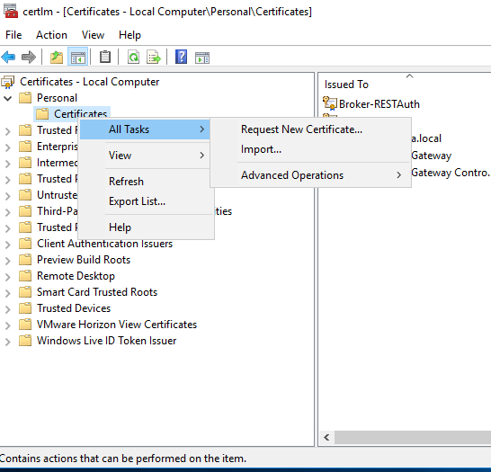Click the Certificates - Local Computer root icon

tap(8, 82)
